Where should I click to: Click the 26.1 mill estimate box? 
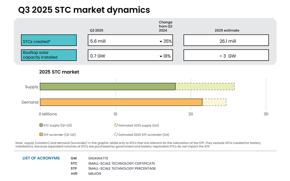226,40
